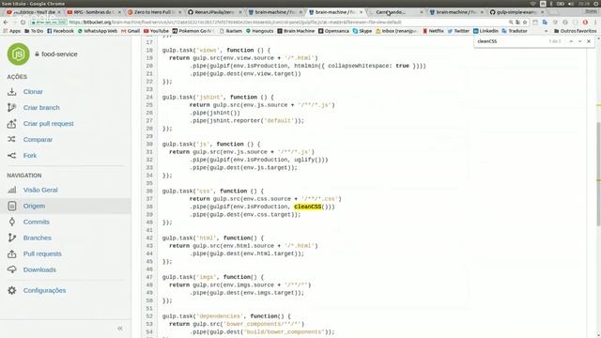The width and height of the screenshot is (601, 338).
Task: Open the To Do bookmarks folder
Action: coord(34,31)
